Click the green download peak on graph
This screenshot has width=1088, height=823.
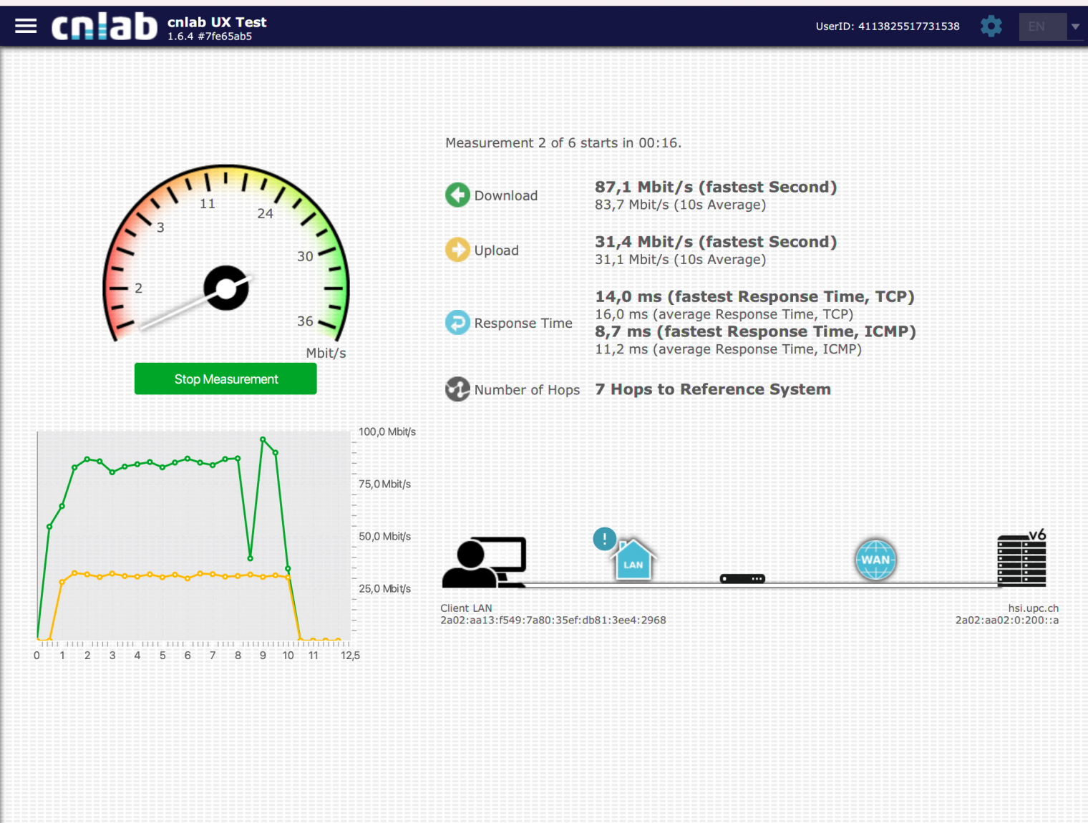click(x=263, y=439)
